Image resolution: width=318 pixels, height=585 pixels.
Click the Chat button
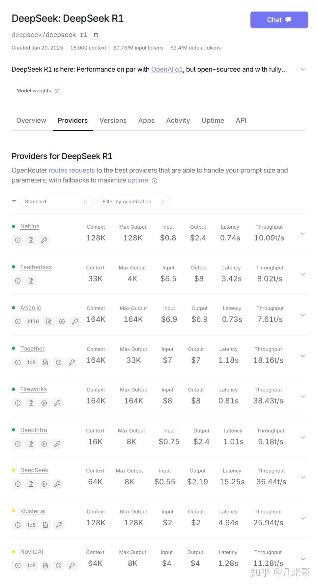coord(279,19)
